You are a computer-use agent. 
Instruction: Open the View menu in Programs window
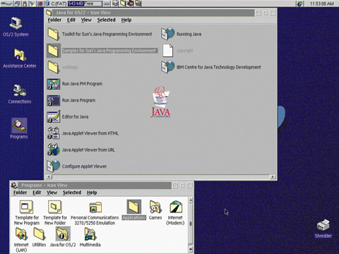[x=52, y=193]
